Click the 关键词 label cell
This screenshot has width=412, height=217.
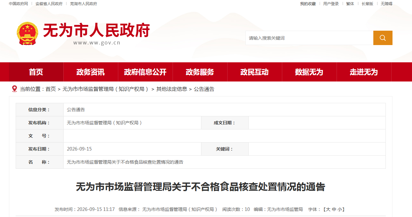click(225, 149)
